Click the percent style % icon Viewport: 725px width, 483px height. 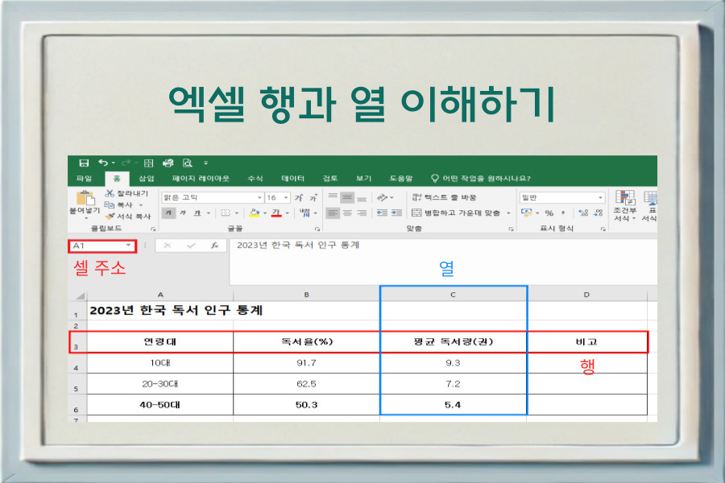click(x=549, y=213)
